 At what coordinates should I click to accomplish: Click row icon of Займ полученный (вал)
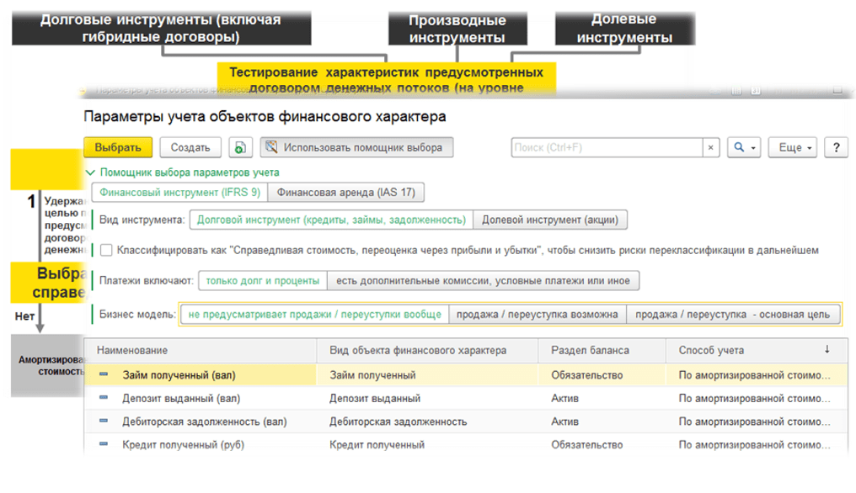coord(104,374)
